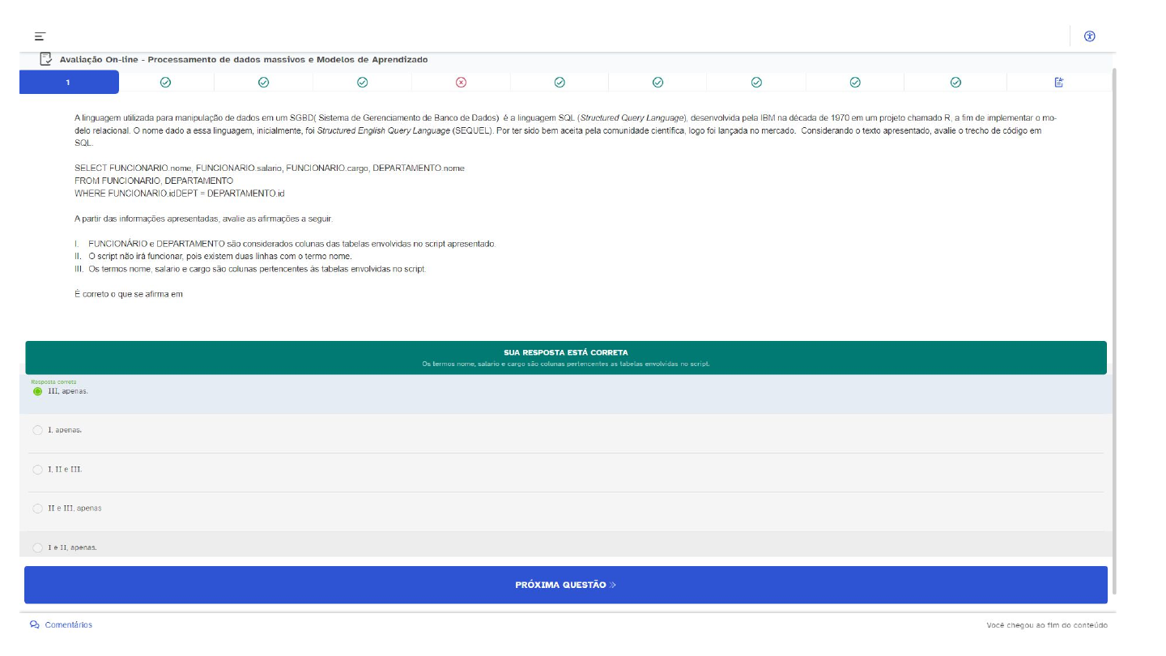Choose the "I, II e III." option
Viewport: 1166px width, 656px height.
pyautogui.click(x=38, y=470)
